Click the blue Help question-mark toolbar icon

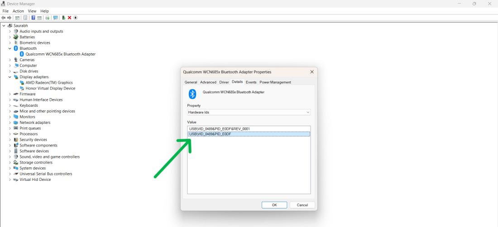point(34,18)
